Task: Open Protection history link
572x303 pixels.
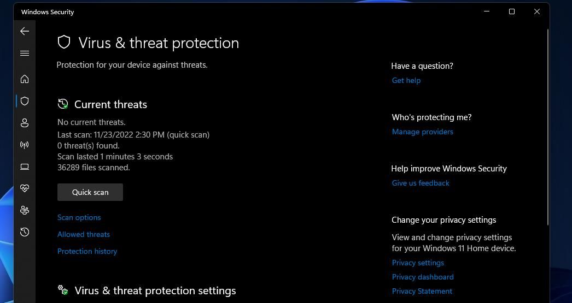Action: [x=87, y=251]
